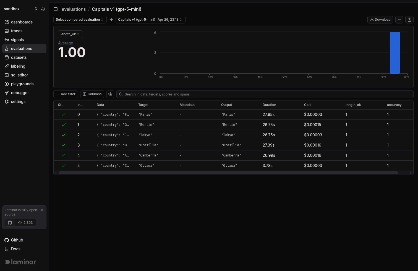Image resolution: width=418 pixels, height=271 pixels.
Task: Click Duration value 27.95s
Action: coord(268,115)
